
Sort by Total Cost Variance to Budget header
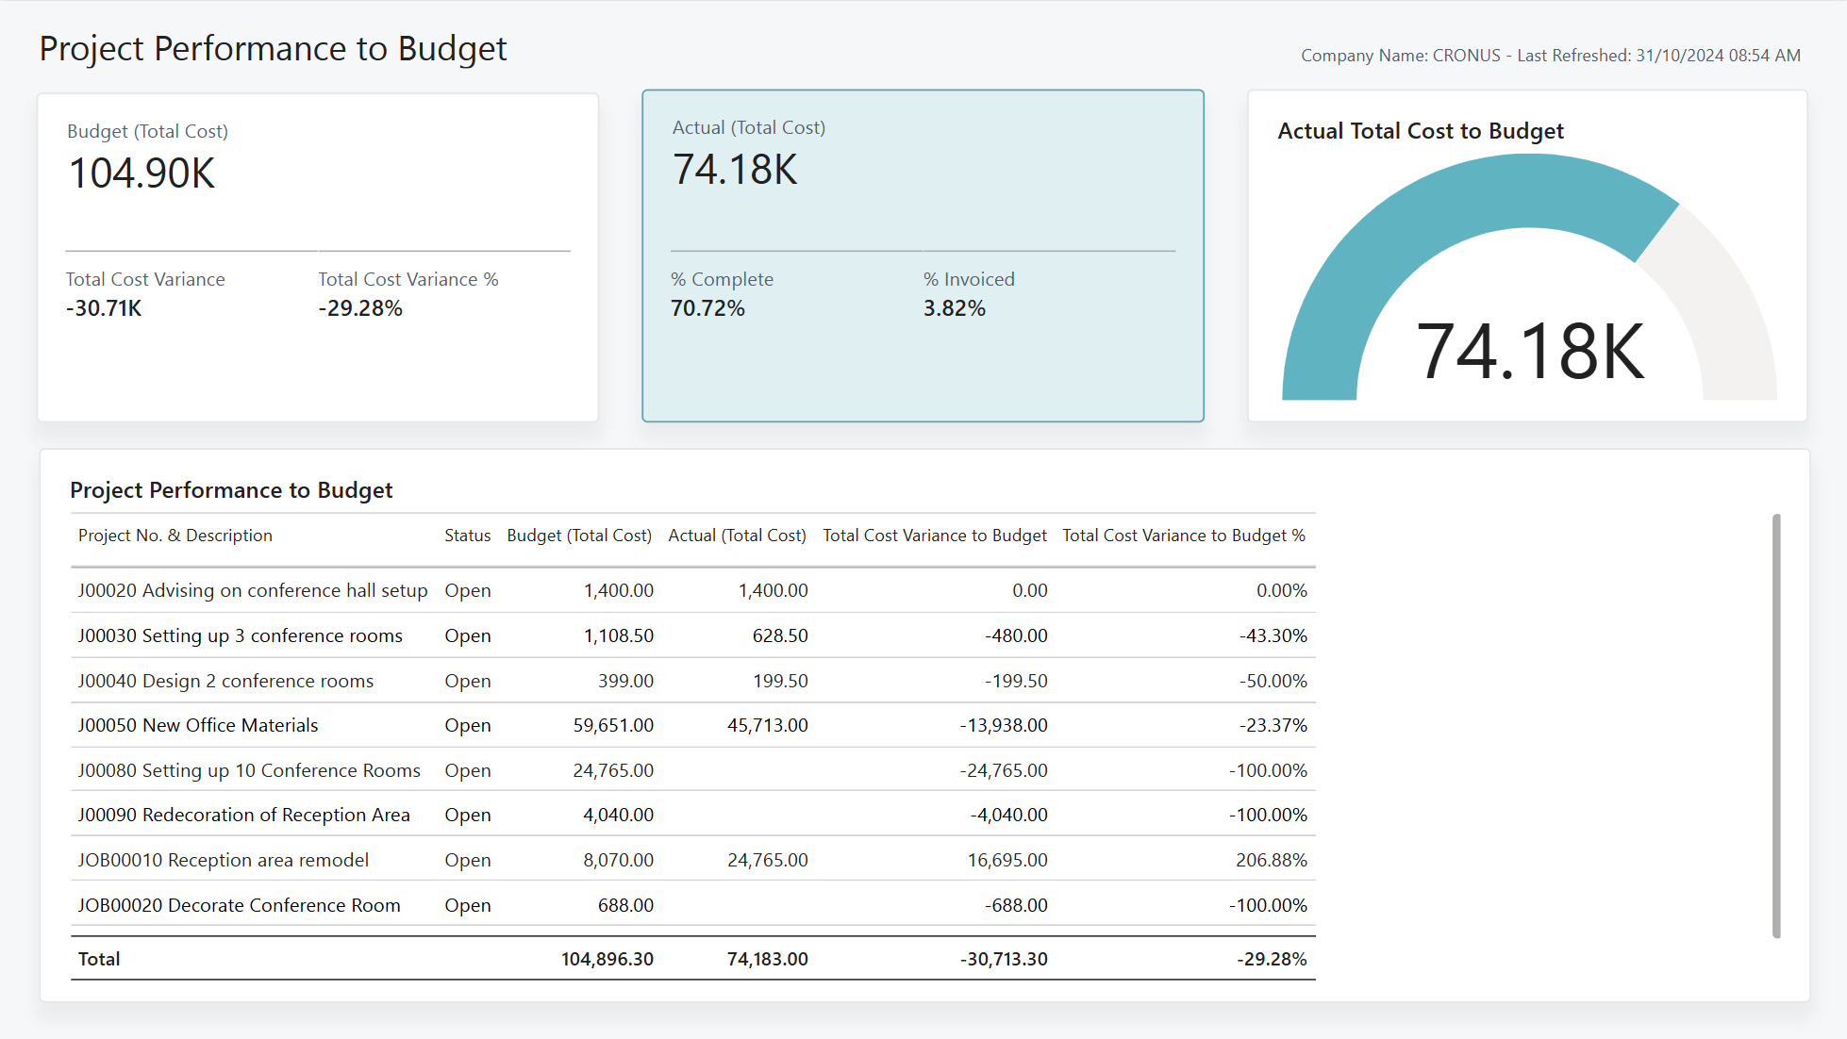(x=935, y=536)
